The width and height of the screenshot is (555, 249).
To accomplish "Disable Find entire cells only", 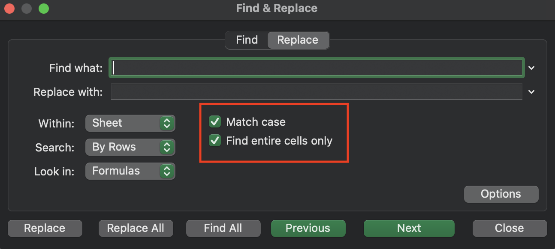I will pos(214,141).
